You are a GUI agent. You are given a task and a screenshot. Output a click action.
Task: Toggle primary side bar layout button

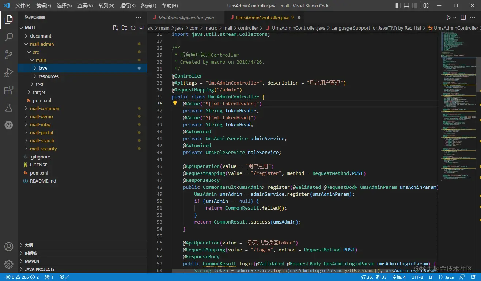(x=398, y=5)
